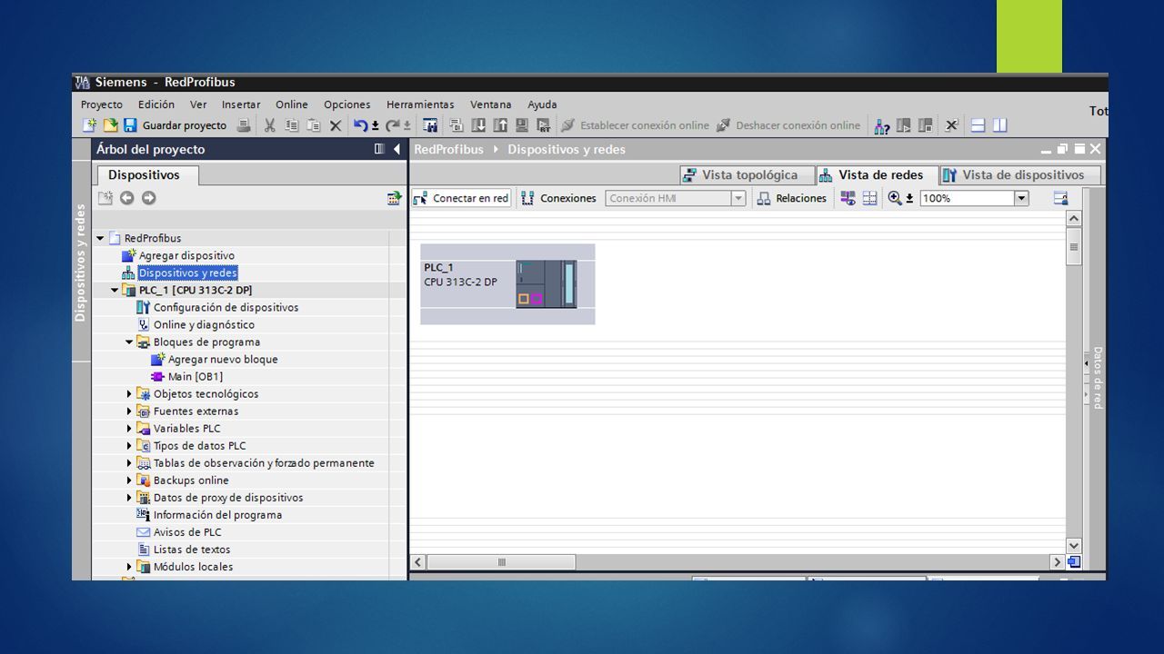Split editor area vertically icon
The width and height of the screenshot is (1164, 654).
pyautogui.click(x=1000, y=125)
